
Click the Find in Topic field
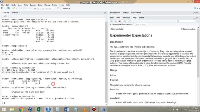tap(141, 24)
